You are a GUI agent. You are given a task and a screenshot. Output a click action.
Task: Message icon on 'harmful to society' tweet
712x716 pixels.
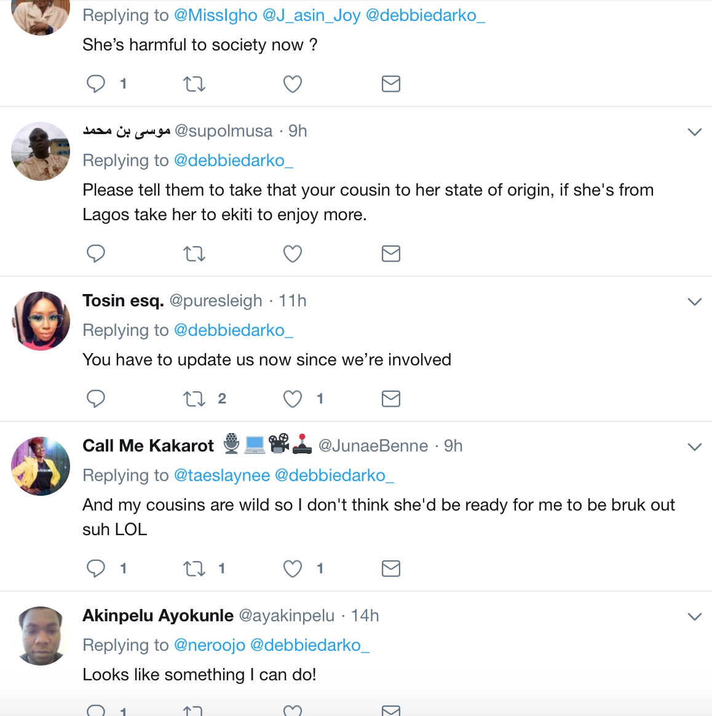point(391,84)
